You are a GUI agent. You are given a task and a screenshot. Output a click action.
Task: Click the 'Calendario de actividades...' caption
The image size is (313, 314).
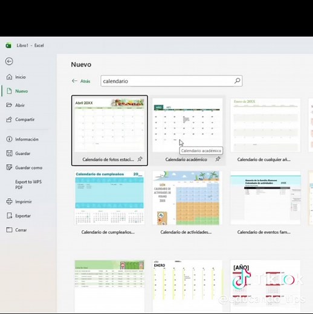tap(186, 232)
